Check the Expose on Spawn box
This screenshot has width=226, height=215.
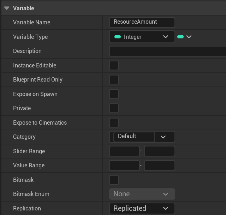pyautogui.click(x=114, y=94)
